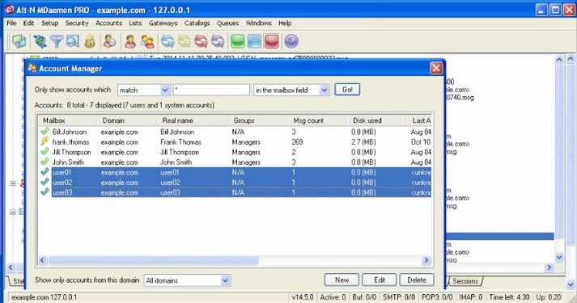Click the checkmark icon beside user03
577x303 pixels.
(45, 192)
